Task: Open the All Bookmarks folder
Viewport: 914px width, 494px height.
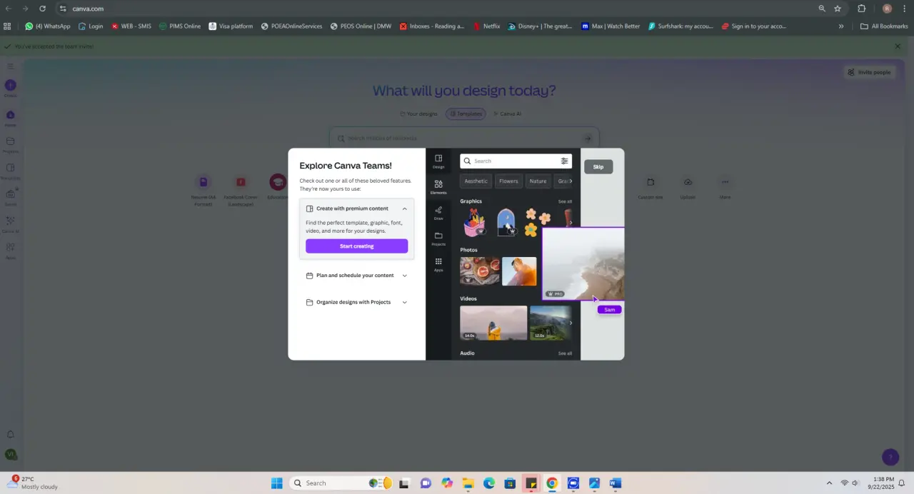Action: [884, 26]
